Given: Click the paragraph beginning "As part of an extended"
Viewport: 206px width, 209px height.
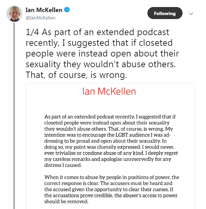Looking at the screenshot, I should (110, 141).
